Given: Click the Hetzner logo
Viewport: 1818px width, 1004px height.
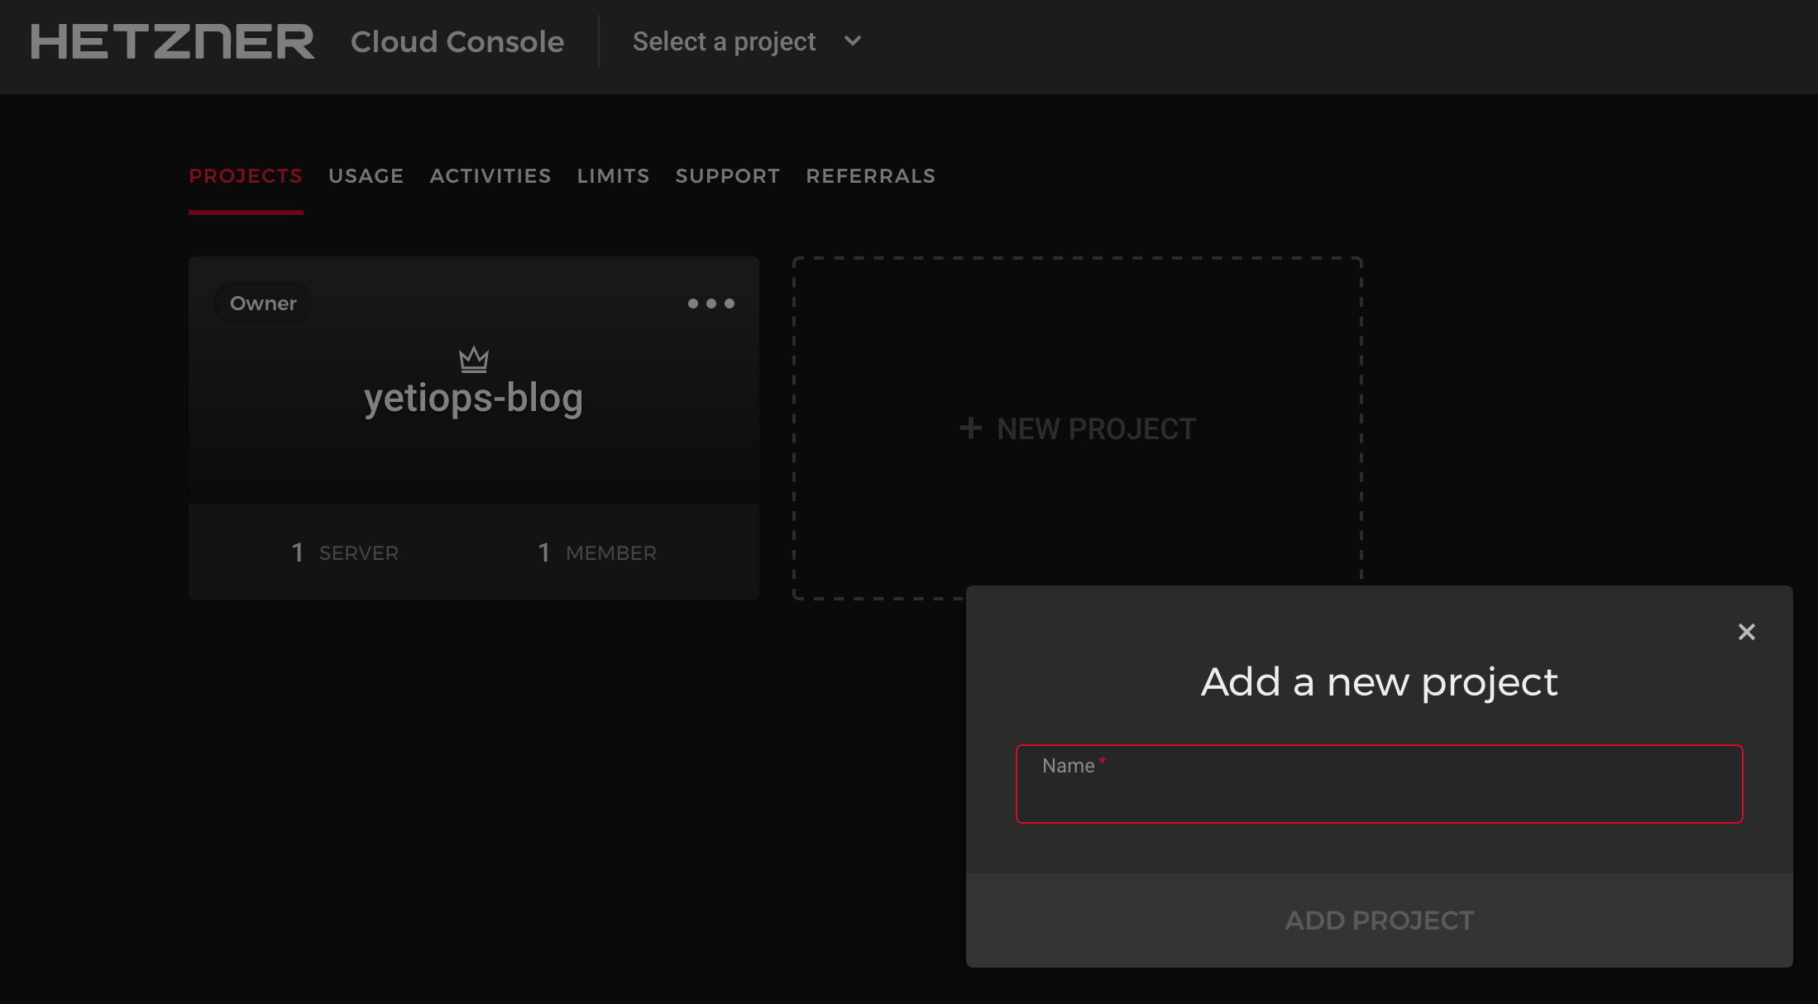Looking at the screenshot, I should (x=172, y=41).
